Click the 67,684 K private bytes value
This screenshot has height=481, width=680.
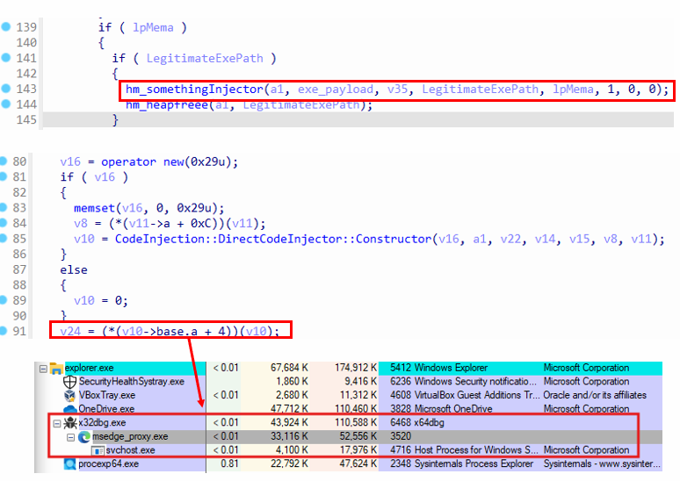(x=289, y=368)
